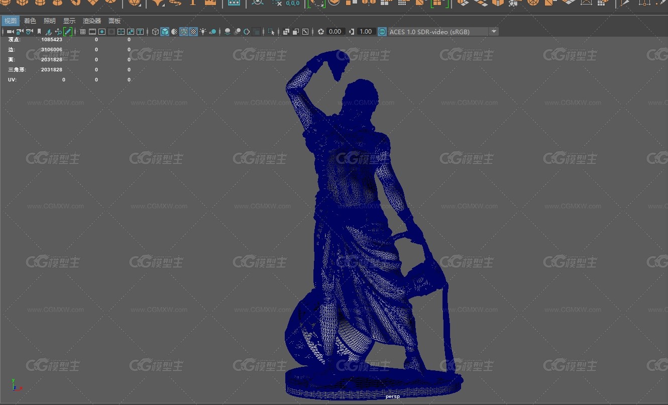Toggle the 2D Pan/Zoom icon
Viewport: 668px width, 405px height.
click(58, 32)
